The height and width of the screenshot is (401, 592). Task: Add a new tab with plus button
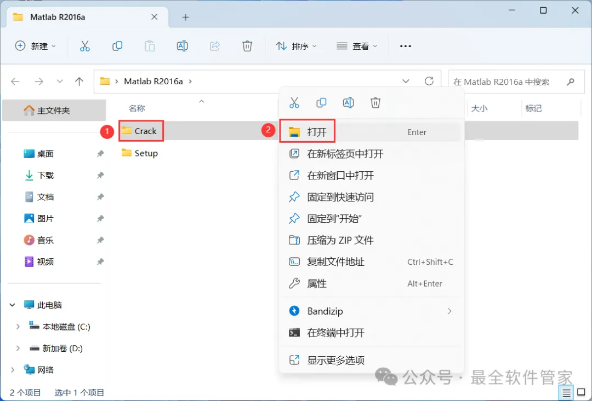click(185, 17)
